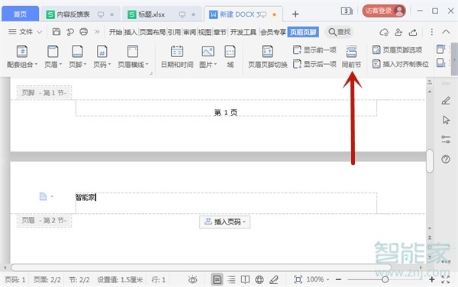Insert a 域 field
Screen dimensions: 458x287
point(231,57)
